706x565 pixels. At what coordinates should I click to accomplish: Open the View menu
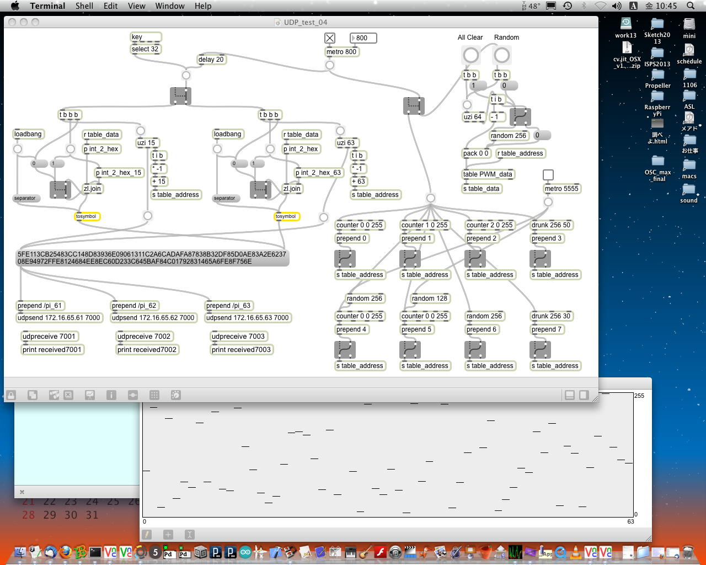point(137,6)
